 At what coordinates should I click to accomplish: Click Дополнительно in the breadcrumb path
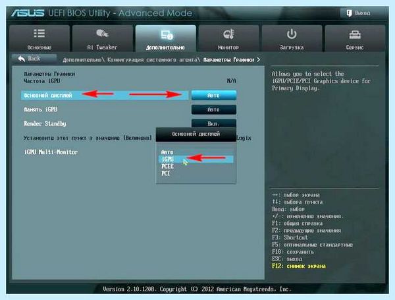82,60
